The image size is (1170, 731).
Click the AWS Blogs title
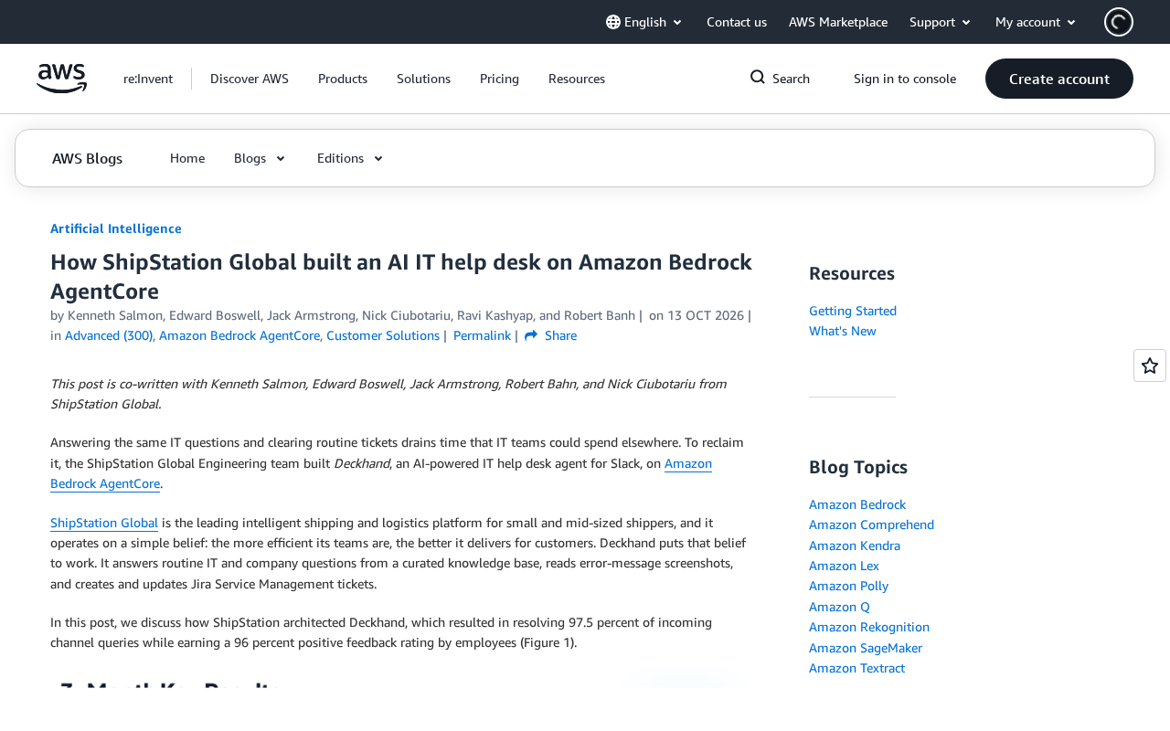(x=87, y=158)
